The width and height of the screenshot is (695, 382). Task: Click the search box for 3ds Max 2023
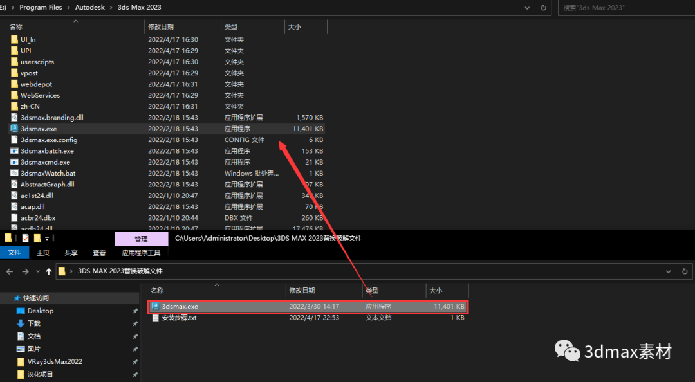click(x=626, y=8)
